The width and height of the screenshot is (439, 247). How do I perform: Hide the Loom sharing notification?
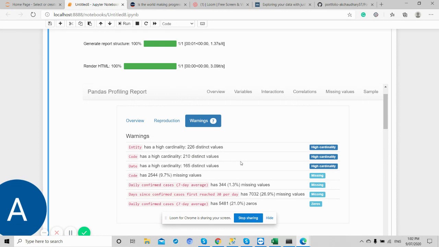(x=270, y=218)
